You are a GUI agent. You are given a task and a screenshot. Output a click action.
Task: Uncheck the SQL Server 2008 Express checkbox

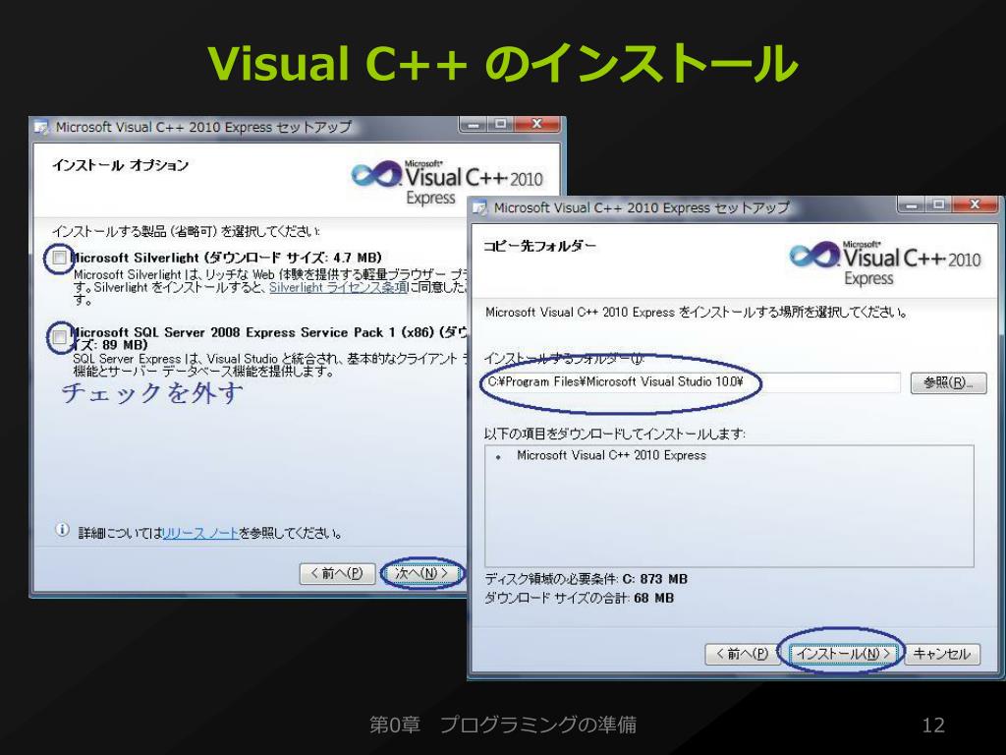point(59,337)
